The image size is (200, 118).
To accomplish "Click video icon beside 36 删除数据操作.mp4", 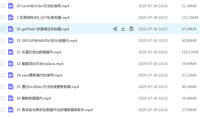I will (x=11, y=98).
